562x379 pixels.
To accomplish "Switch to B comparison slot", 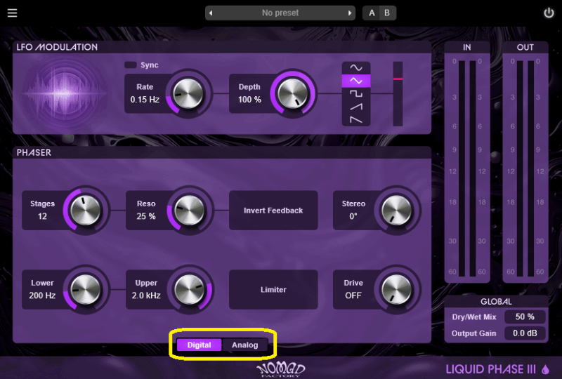I will click(x=387, y=13).
